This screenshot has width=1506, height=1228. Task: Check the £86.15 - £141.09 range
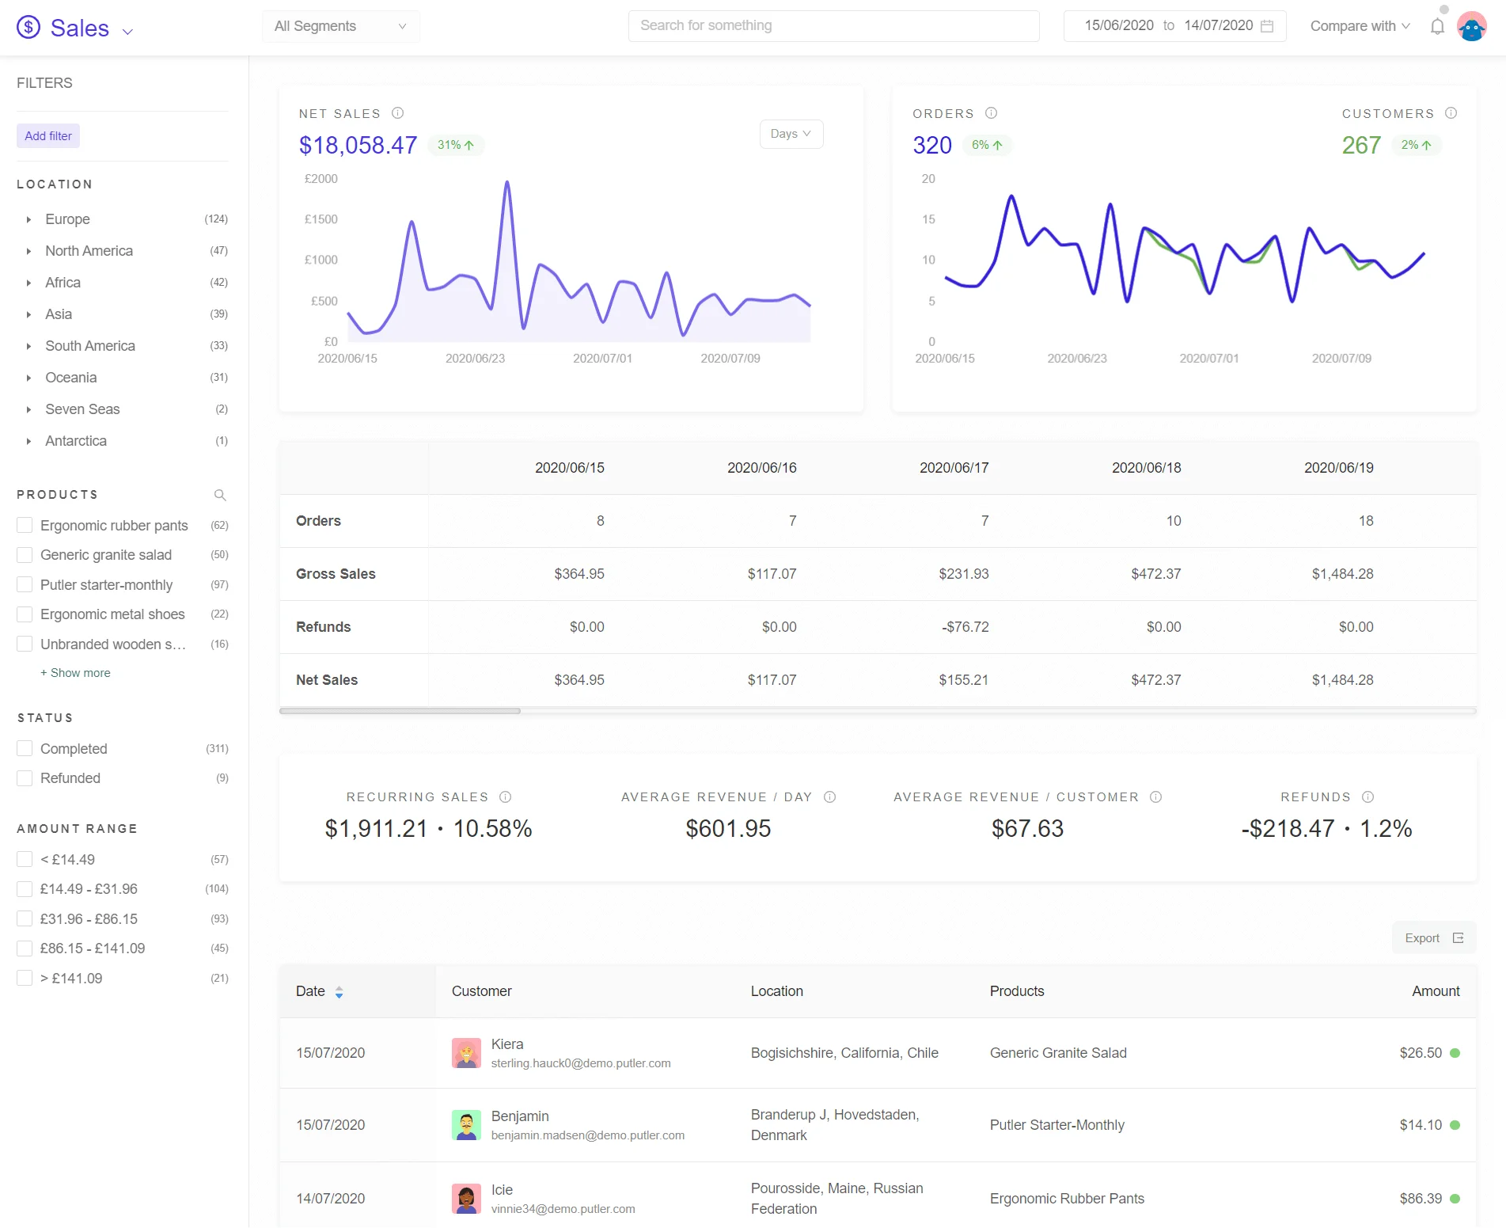click(25, 949)
